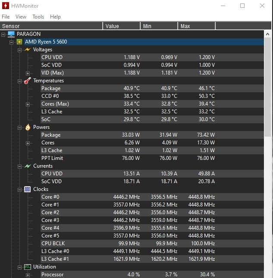Select the L3 Cache #1 clock row

[152, 259]
